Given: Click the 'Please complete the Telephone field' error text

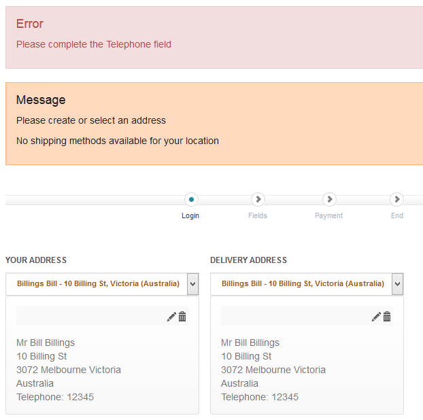Looking at the screenshot, I should click(94, 44).
